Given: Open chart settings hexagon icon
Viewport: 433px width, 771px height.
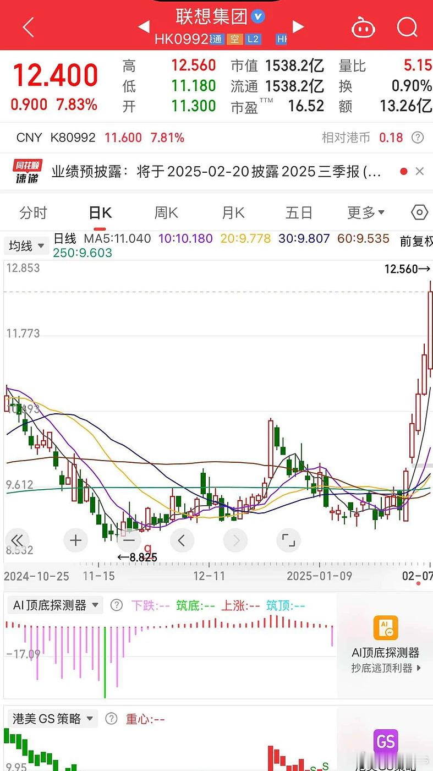Looking at the screenshot, I should tap(419, 212).
